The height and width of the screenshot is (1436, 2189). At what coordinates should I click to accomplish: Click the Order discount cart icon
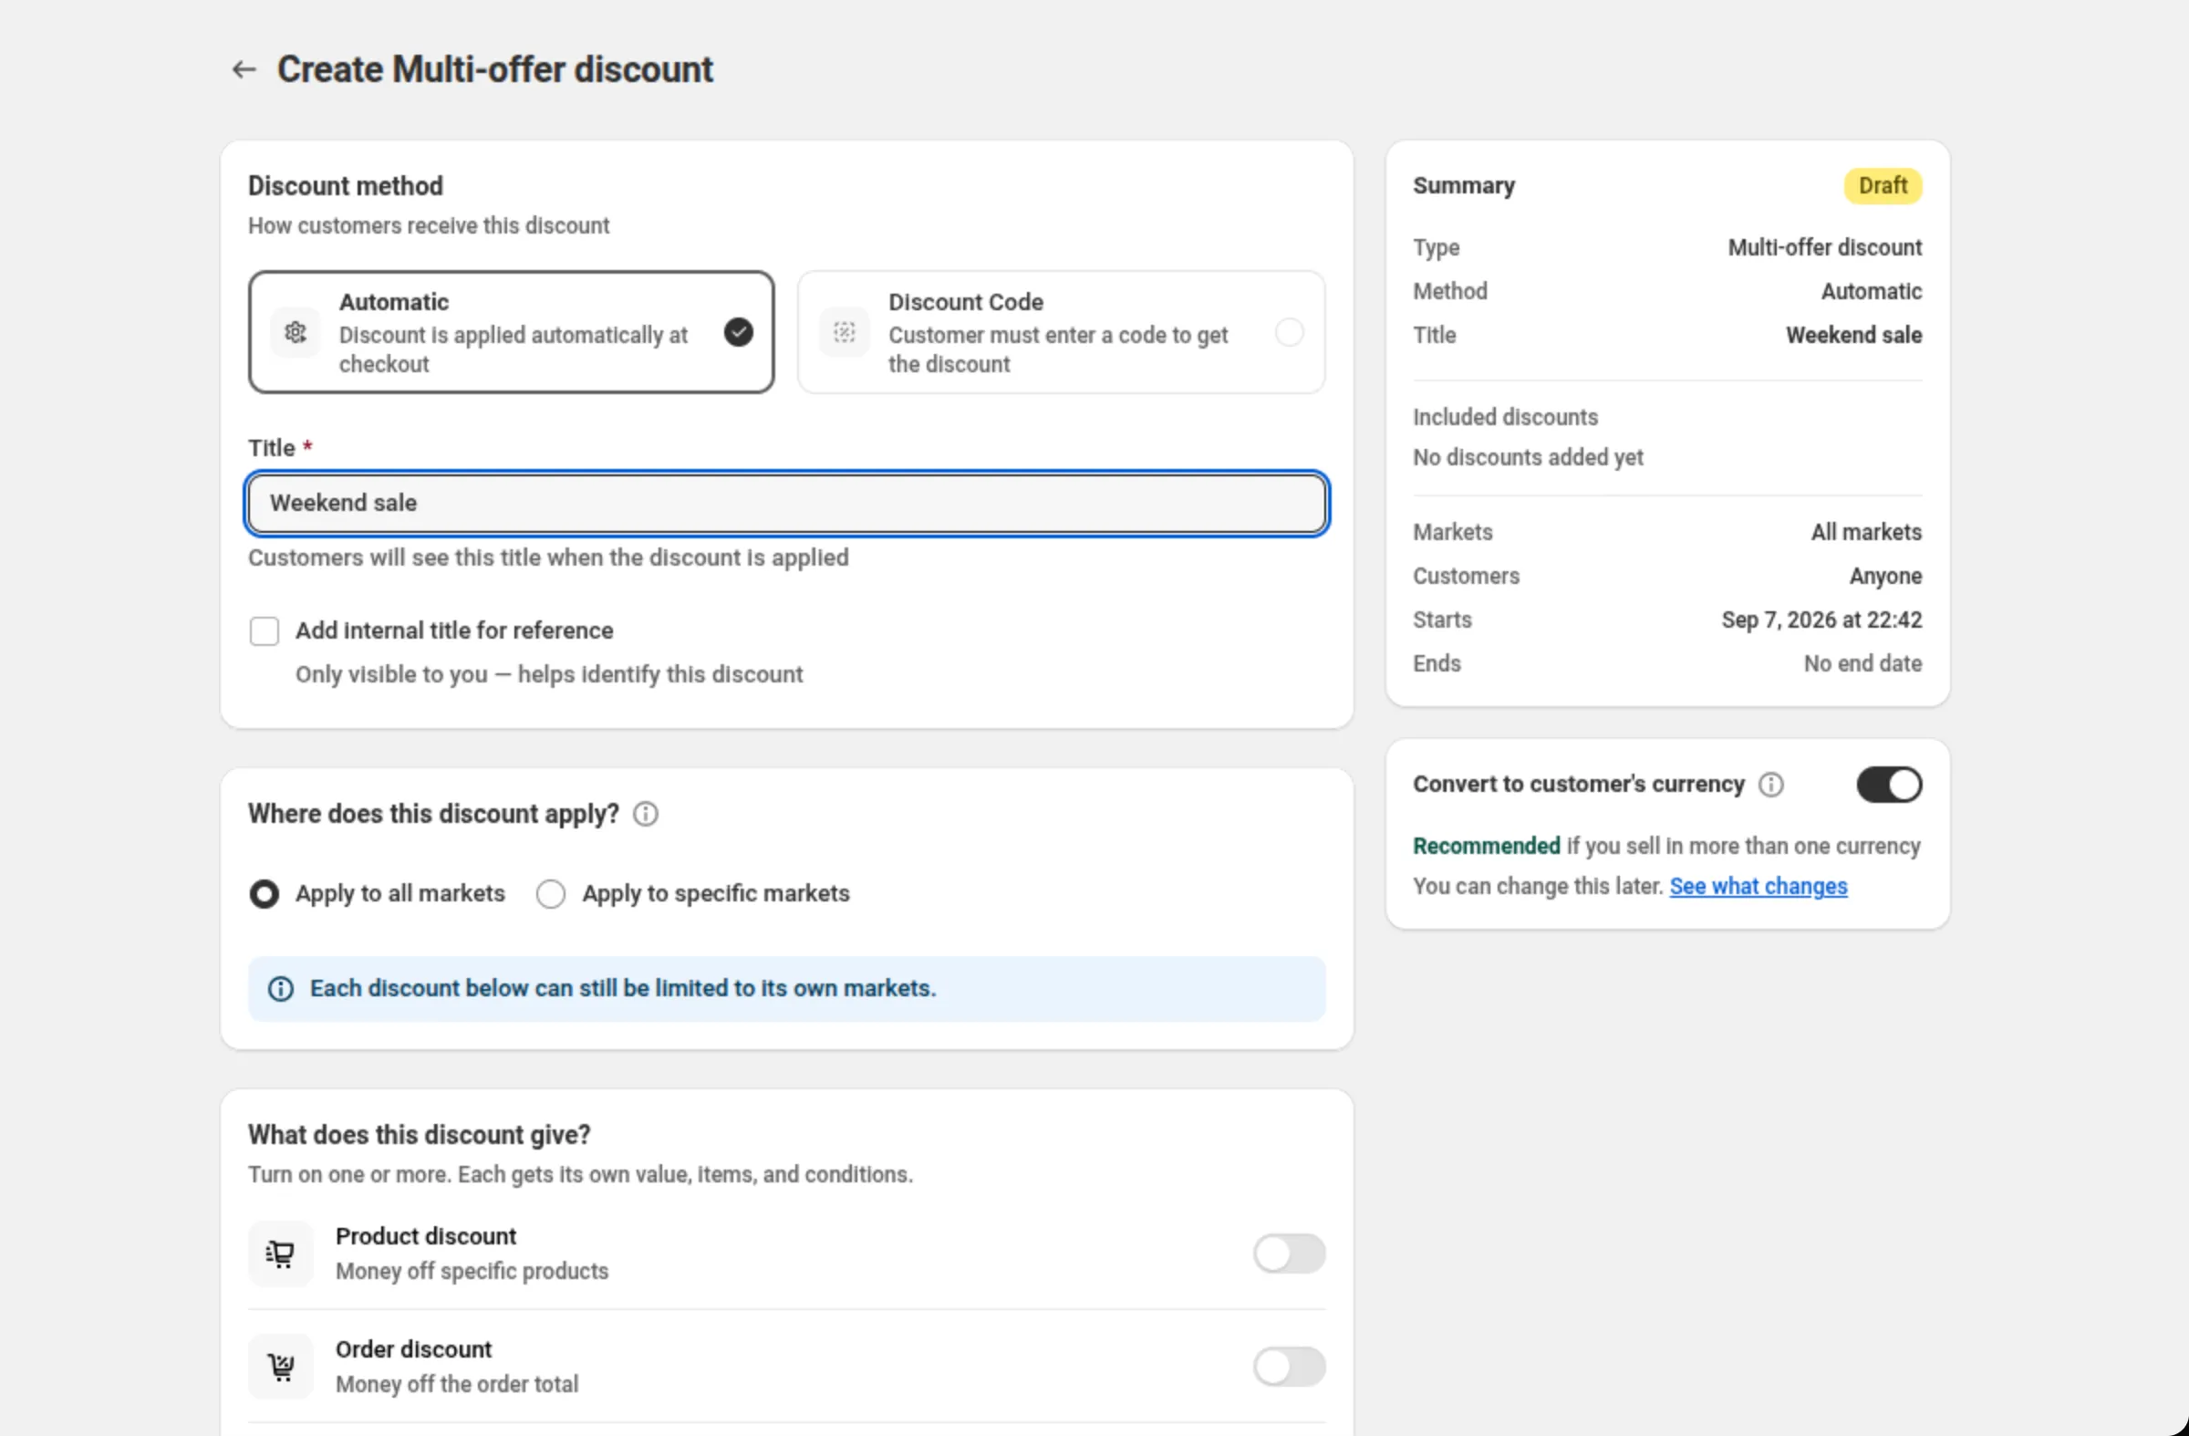281,1367
